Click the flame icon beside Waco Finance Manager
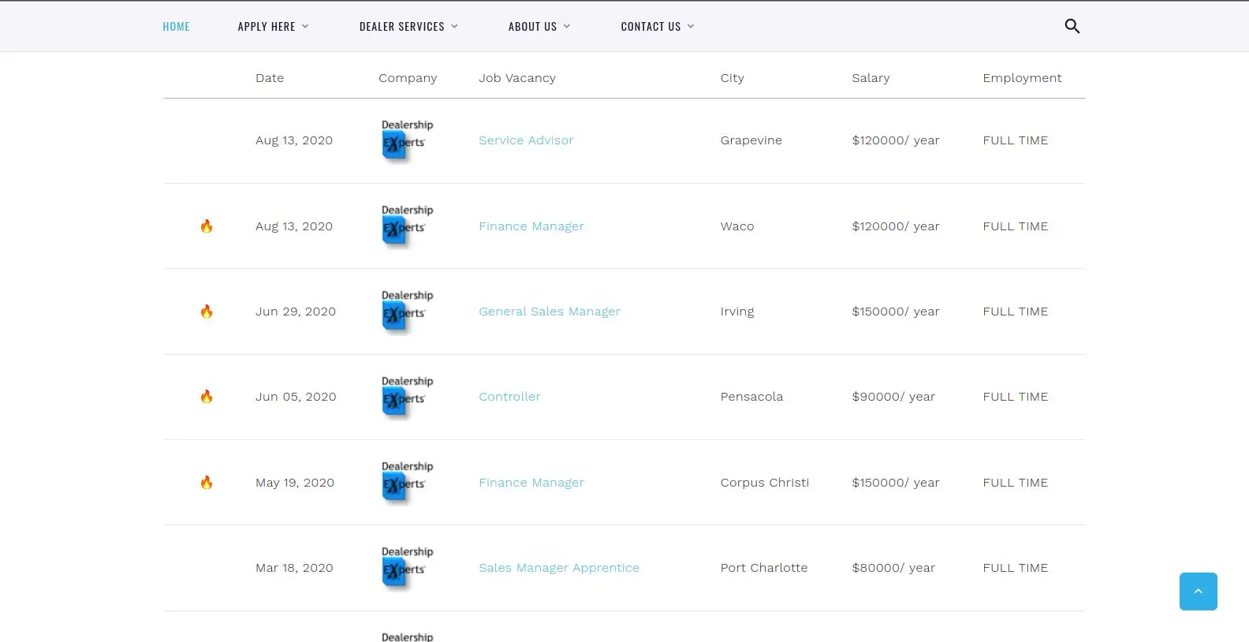The height and width of the screenshot is (642, 1249). 207,226
